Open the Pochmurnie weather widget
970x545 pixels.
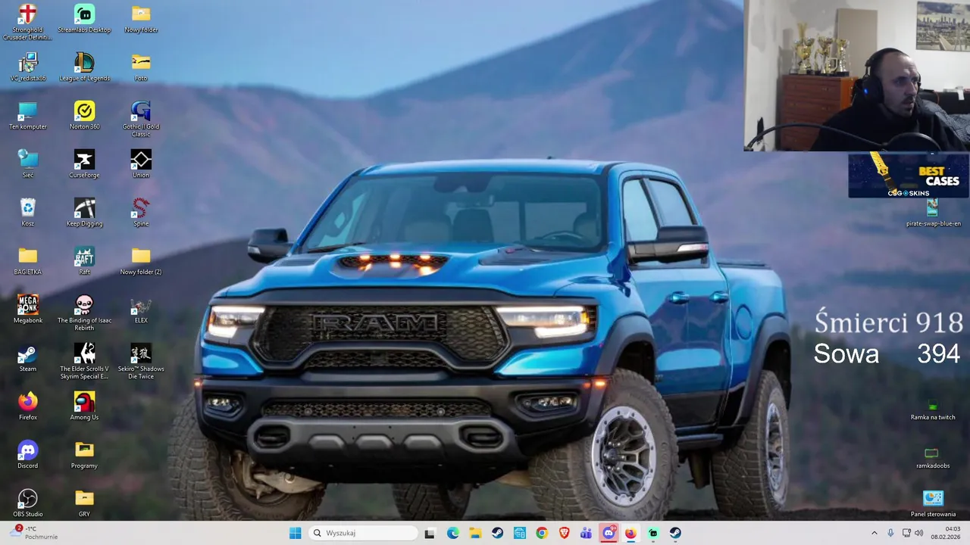coord(34,533)
